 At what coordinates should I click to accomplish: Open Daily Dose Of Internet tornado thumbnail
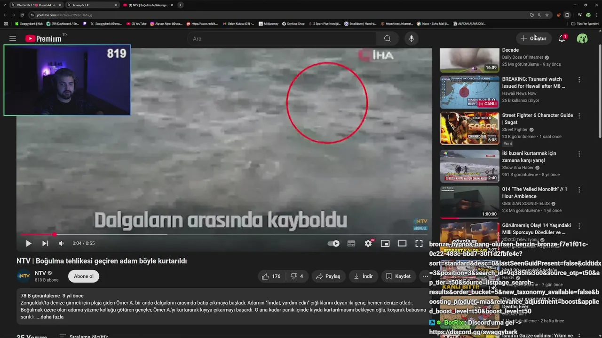click(x=469, y=60)
